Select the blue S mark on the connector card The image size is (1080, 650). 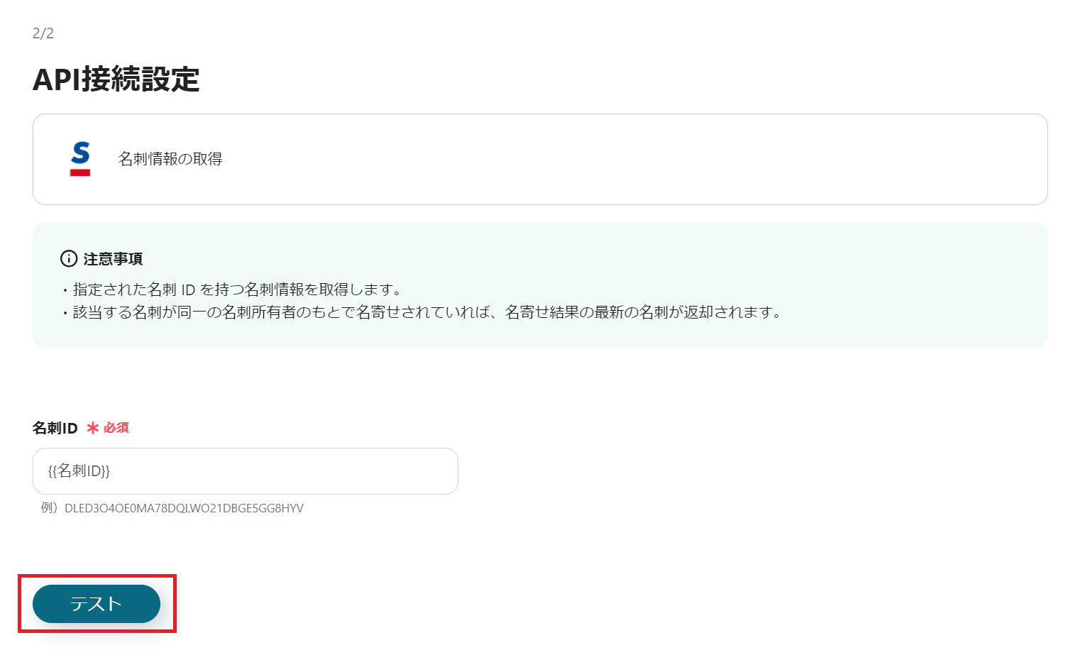(79, 153)
